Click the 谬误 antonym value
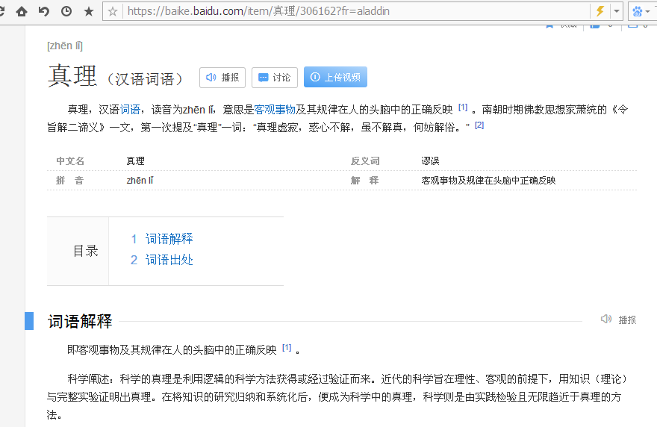Viewport: 657px width, 427px height. [430, 161]
